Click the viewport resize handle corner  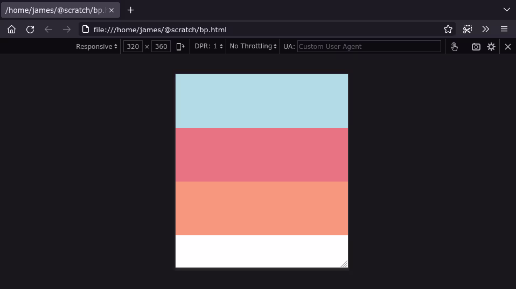[x=344, y=264]
